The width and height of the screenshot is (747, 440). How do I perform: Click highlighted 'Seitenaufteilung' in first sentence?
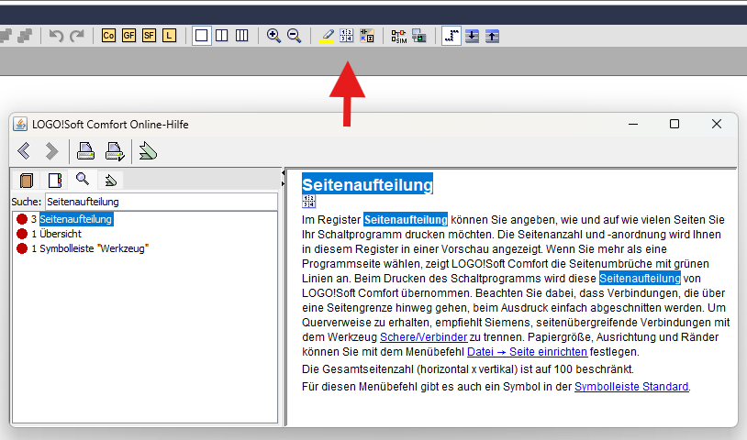click(x=406, y=219)
